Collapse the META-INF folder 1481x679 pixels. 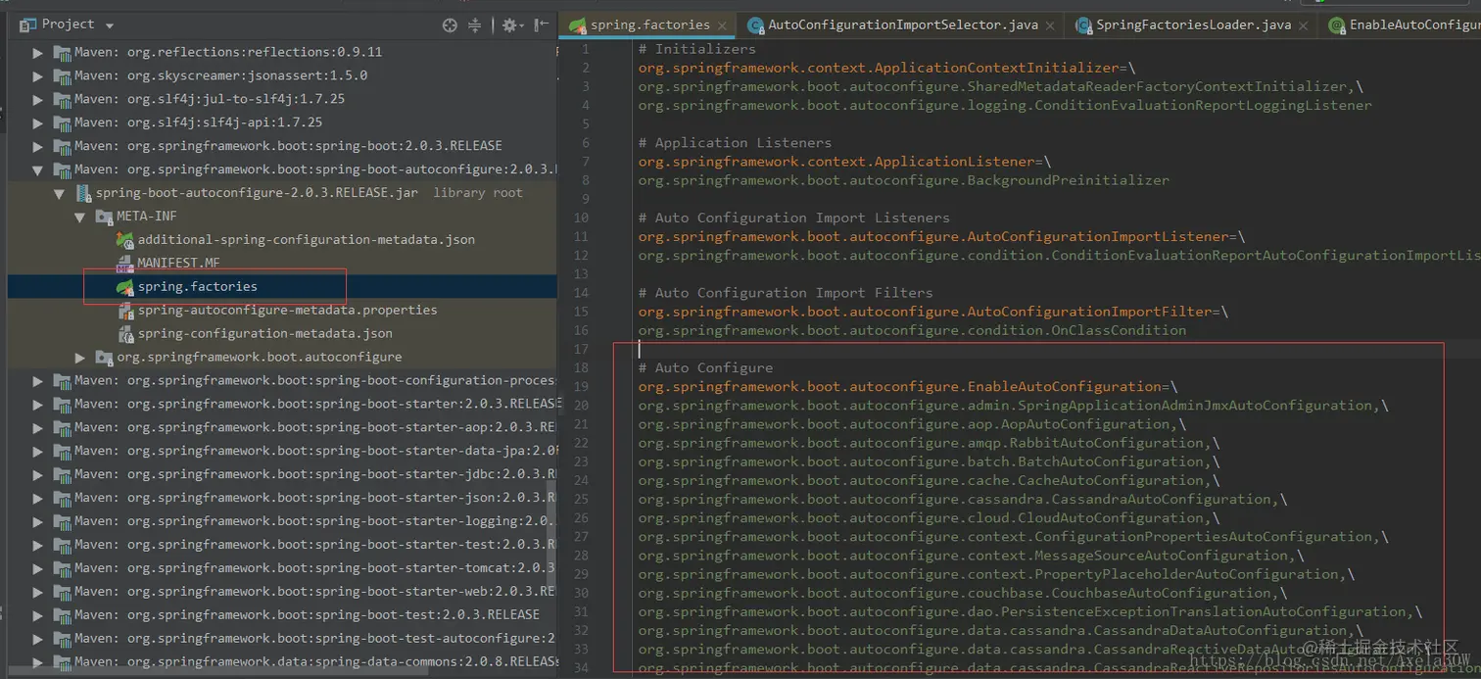click(80, 217)
